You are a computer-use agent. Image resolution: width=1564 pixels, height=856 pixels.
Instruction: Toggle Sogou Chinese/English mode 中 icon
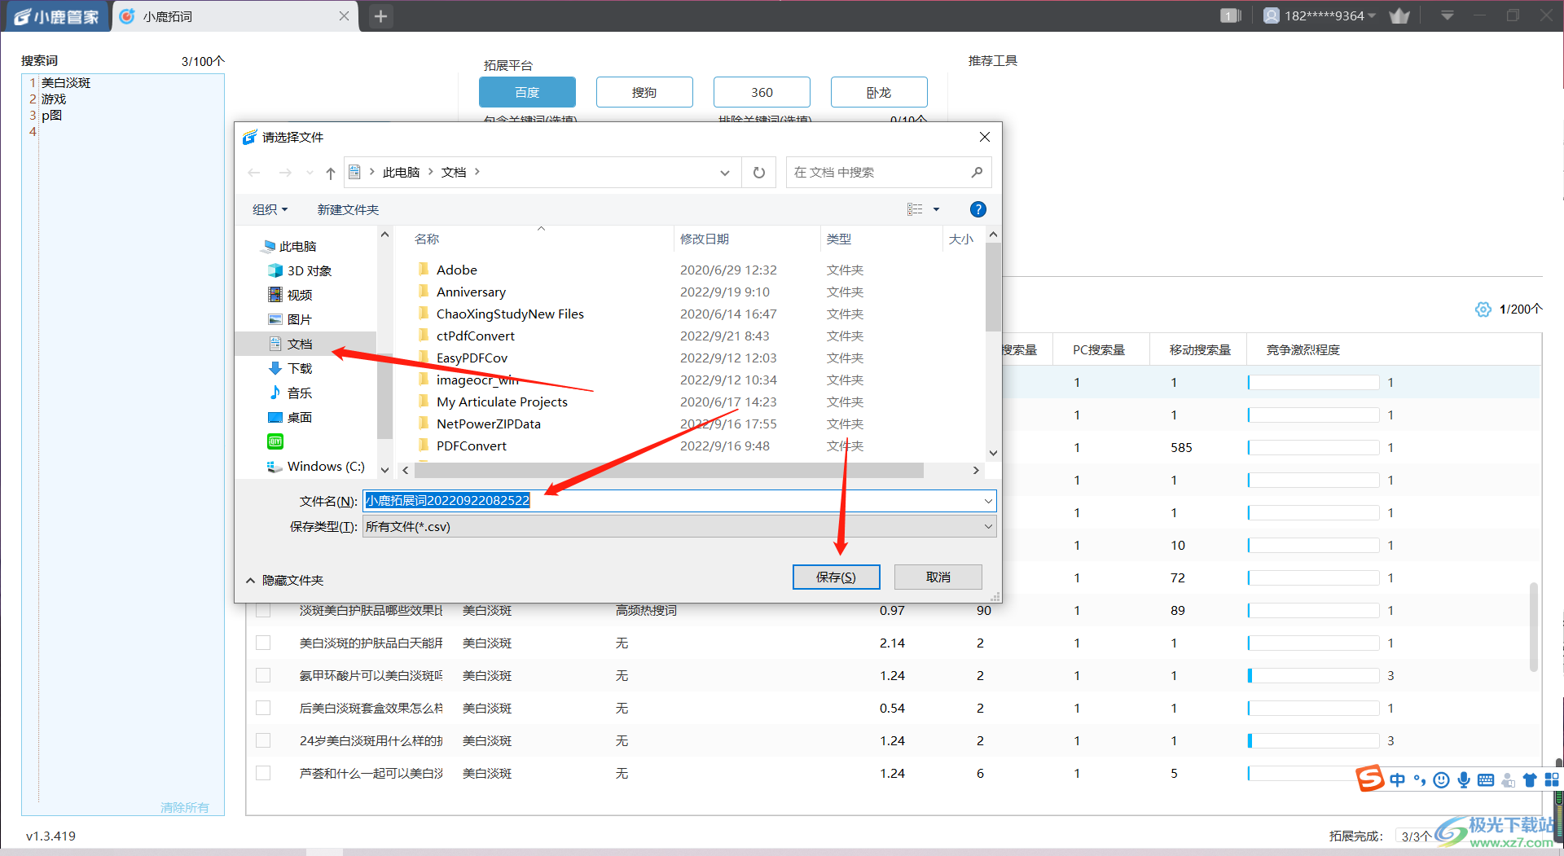pyautogui.click(x=1398, y=780)
